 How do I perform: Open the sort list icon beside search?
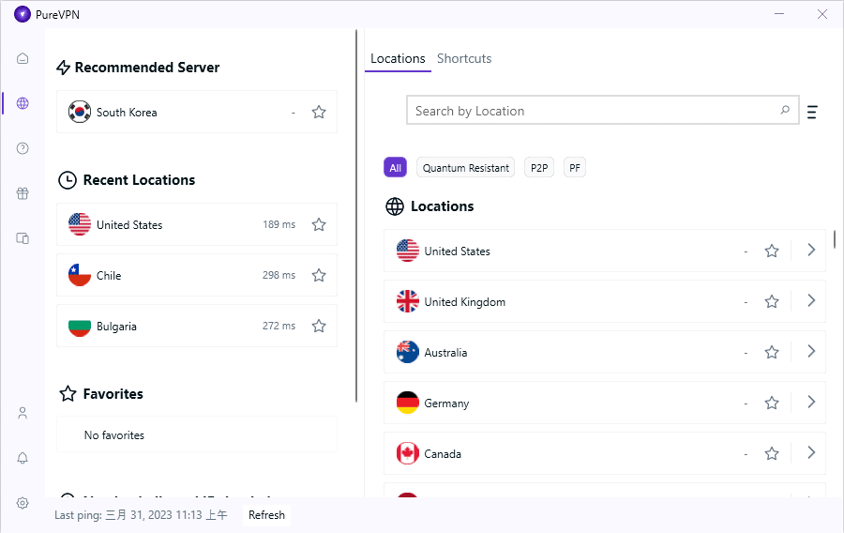pyautogui.click(x=812, y=112)
